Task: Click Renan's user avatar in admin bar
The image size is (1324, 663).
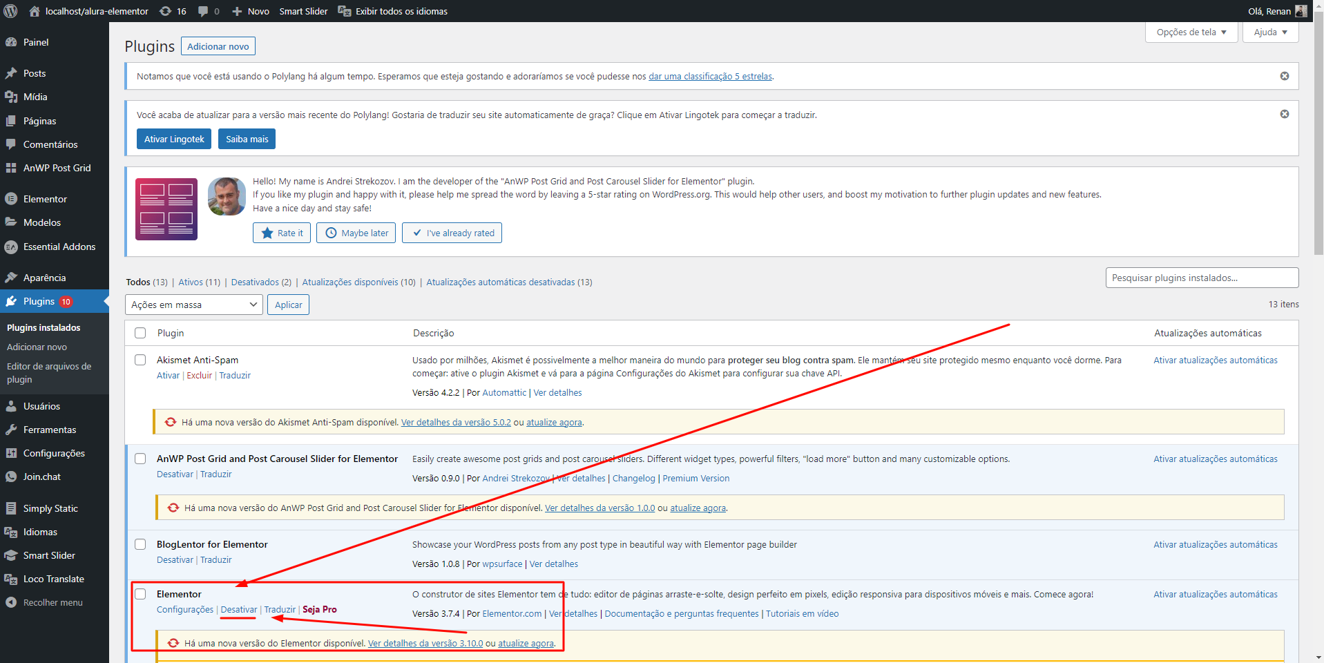Action: click(x=1301, y=11)
